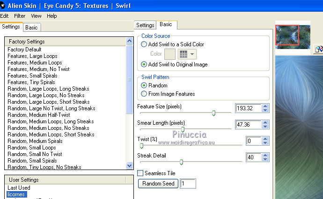
Task: Select Random, Medium Loops, No Streaks
Action: (x=48, y=128)
